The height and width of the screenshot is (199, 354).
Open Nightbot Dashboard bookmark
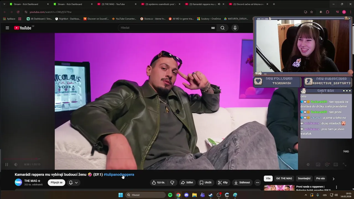[68, 19]
